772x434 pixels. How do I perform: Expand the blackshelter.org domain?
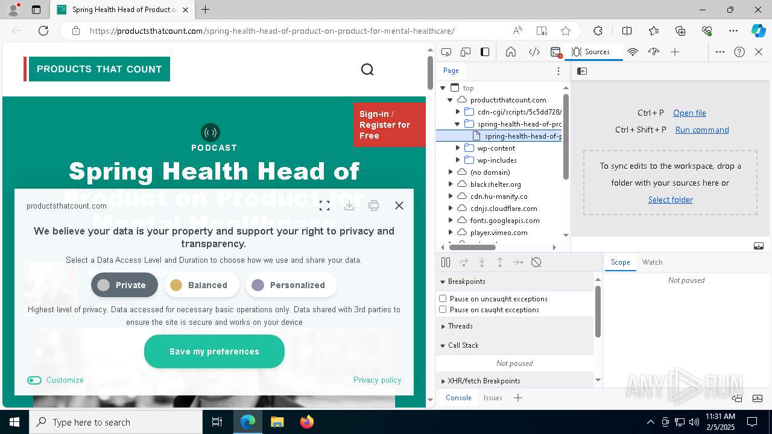(451, 184)
